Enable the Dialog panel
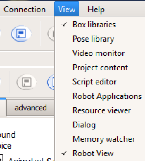 84,125
